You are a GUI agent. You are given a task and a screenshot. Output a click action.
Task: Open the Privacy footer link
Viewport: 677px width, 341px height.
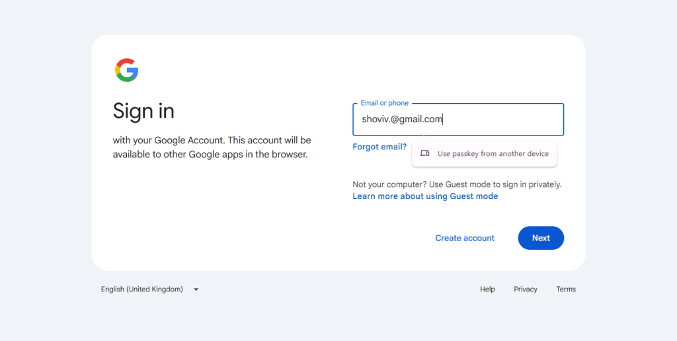[526, 289]
